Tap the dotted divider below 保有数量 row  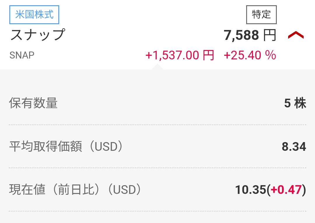[157, 125]
